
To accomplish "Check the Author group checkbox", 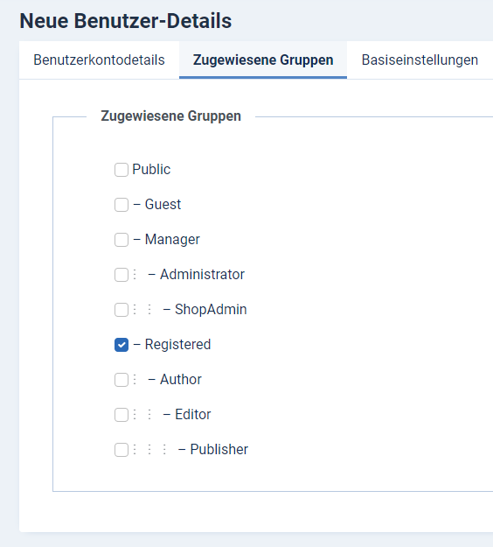I will pyautogui.click(x=122, y=380).
